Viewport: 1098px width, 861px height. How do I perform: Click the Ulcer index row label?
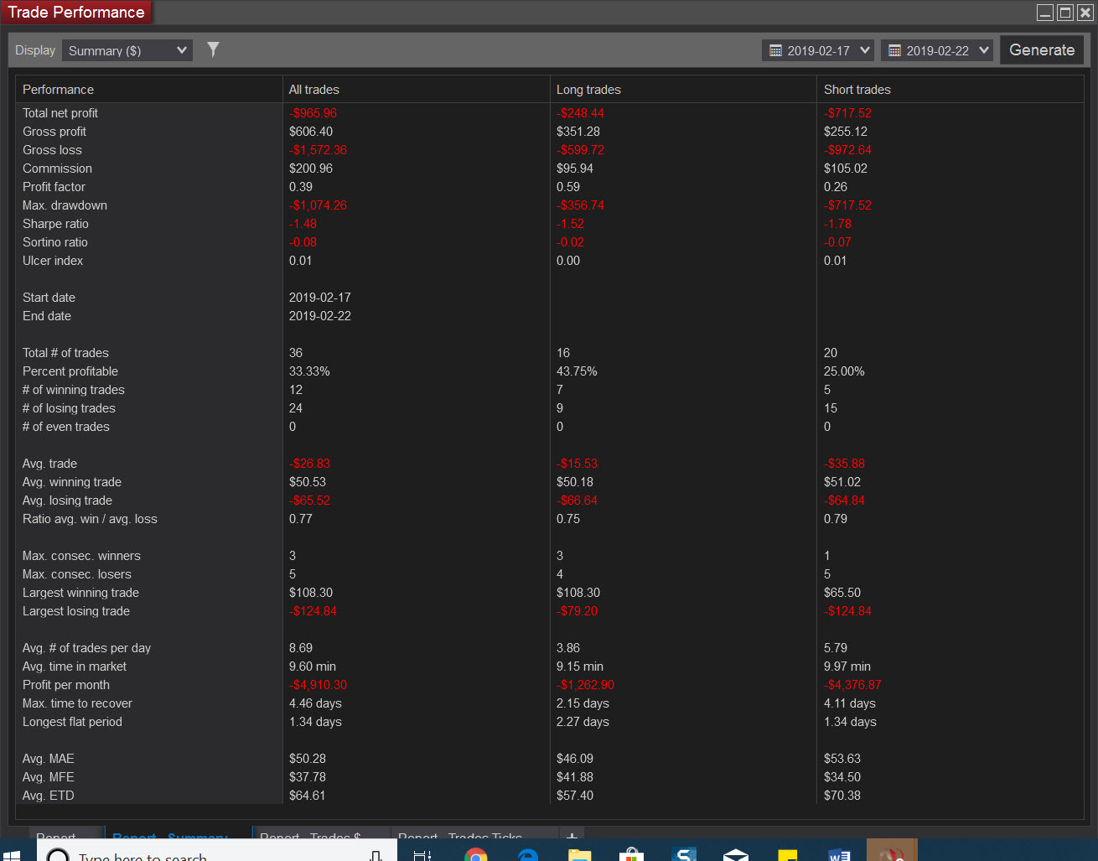pos(53,261)
